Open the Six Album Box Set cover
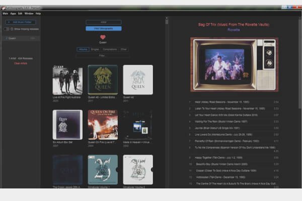 67,125
